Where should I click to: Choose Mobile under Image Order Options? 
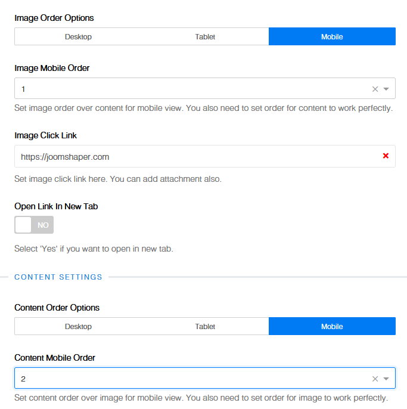coord(332,36)
